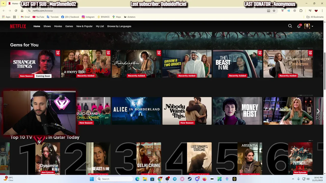326x183 pixels.
Task: Open the Apps shortcut in bookmarks bar
Action: 6,17
